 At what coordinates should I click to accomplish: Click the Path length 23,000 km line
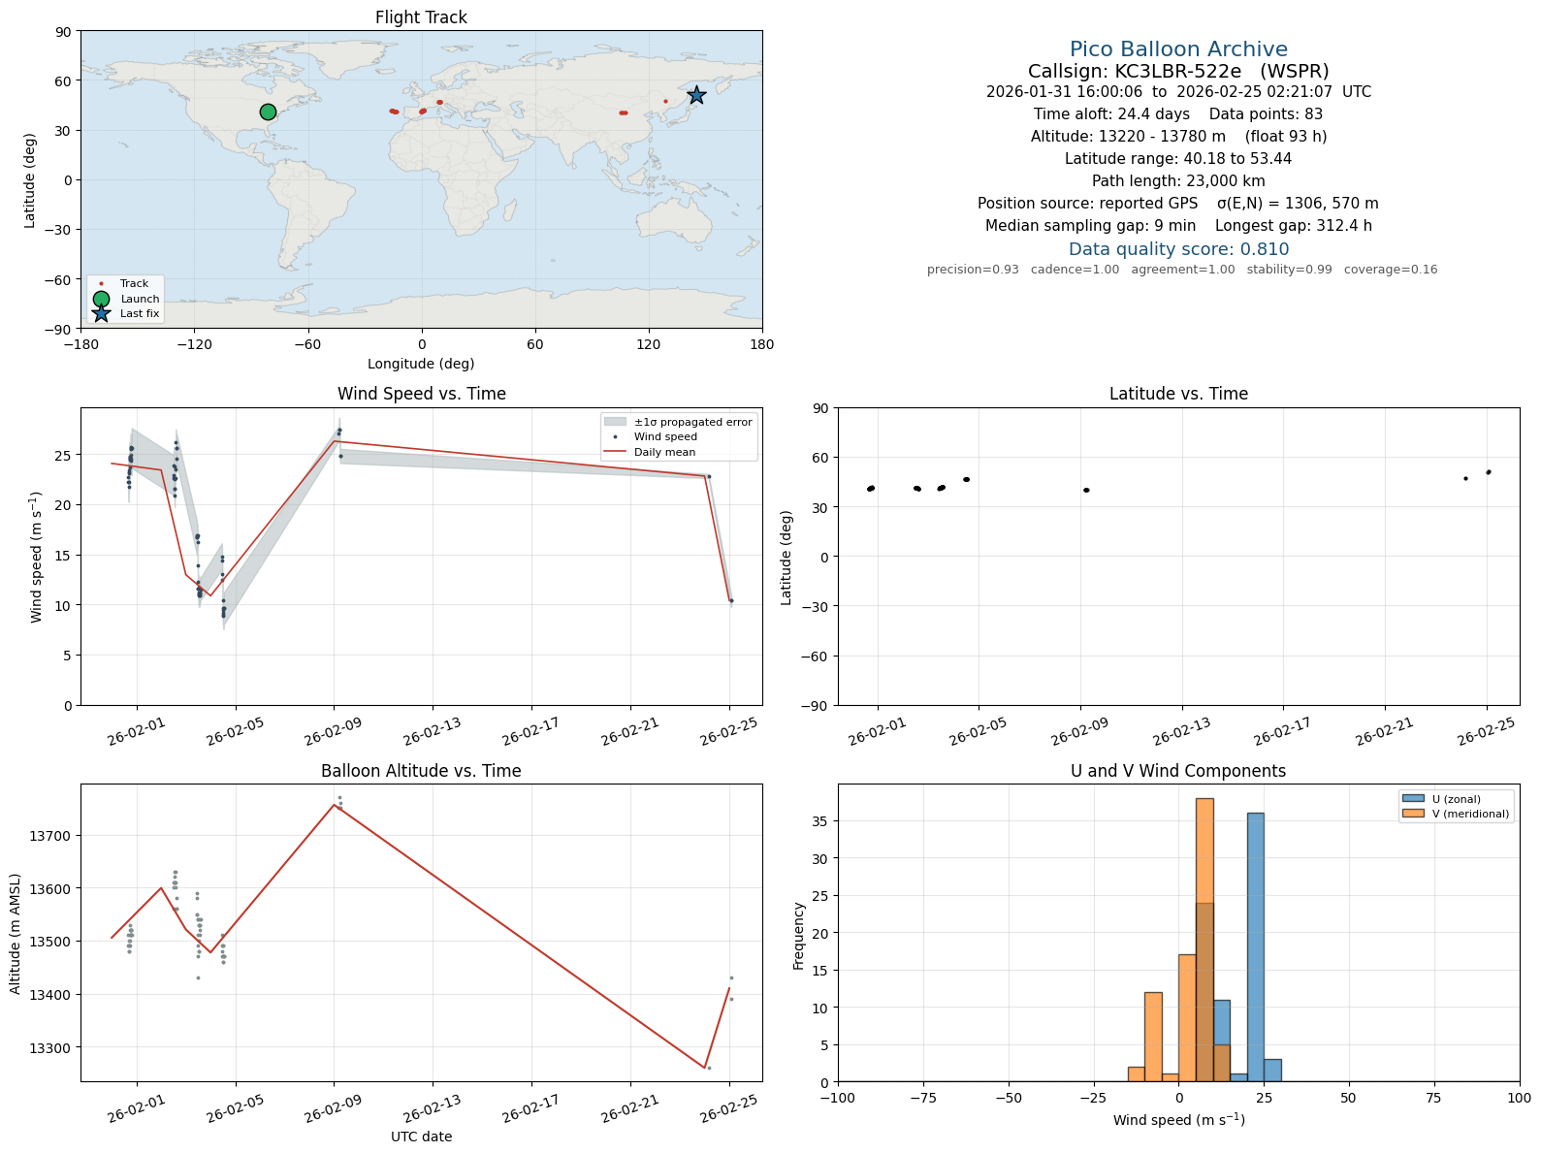[x=1178, y=181]
